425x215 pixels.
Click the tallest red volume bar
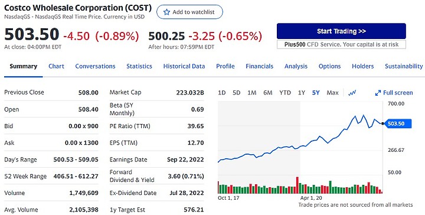point(297,185)
